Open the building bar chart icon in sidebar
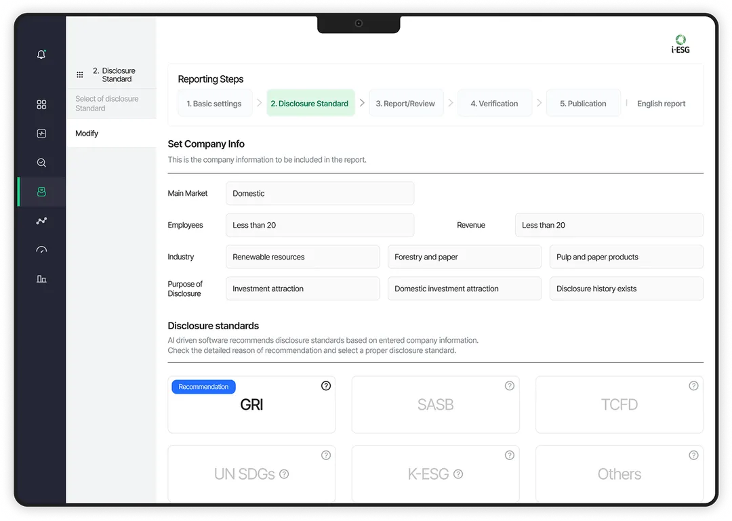 point(41,278)
